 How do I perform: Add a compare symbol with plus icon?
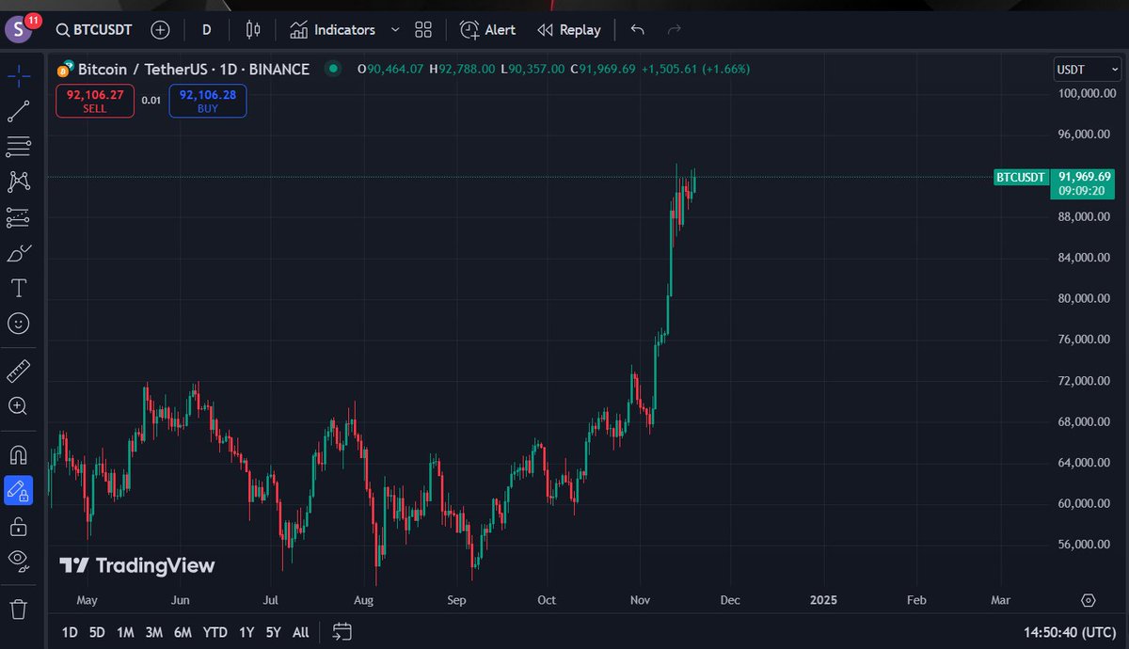(161, 30)
